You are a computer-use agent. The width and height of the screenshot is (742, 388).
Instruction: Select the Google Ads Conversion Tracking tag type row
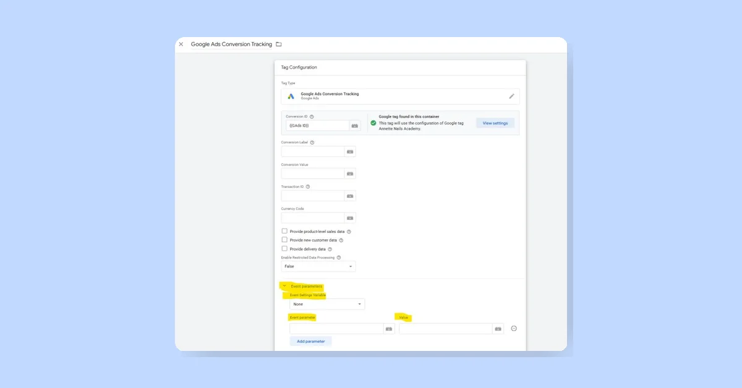point(401,96)
